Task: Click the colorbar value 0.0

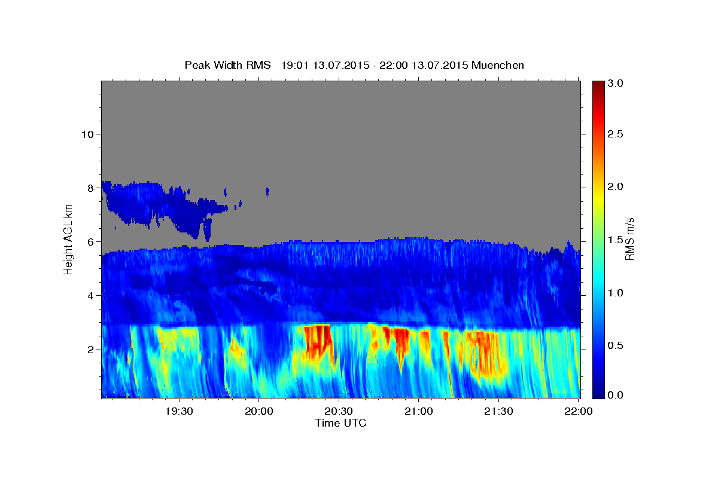Action: pyautogui.click(x=615, y=395)
